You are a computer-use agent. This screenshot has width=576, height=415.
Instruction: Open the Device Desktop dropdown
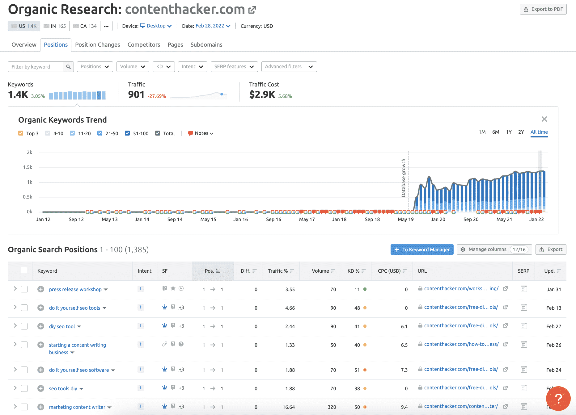(x=156, y=26)
